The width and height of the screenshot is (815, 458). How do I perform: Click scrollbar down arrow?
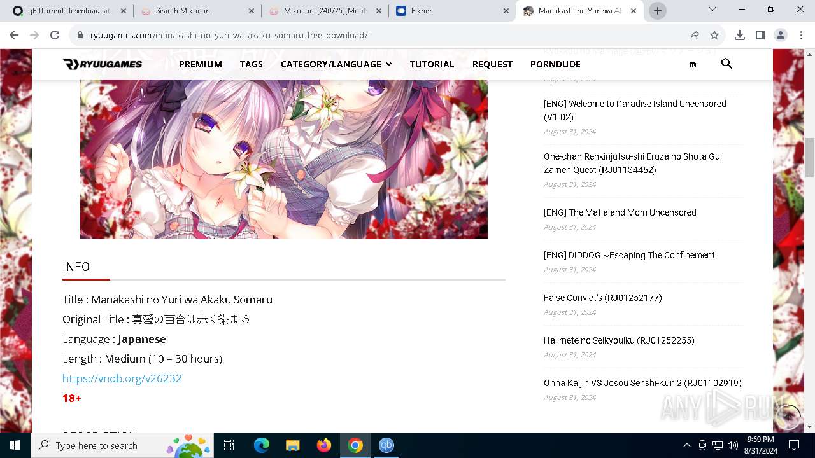809,427
